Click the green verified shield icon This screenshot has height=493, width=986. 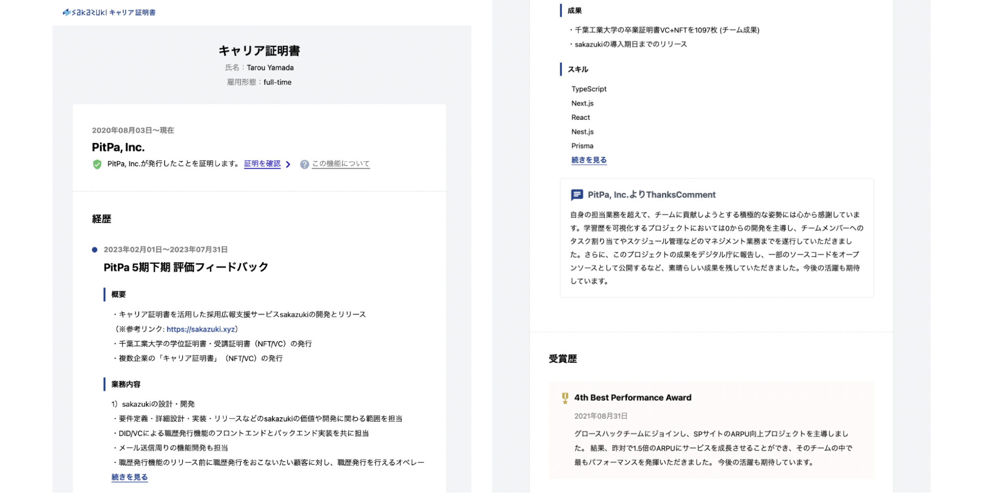tap(97, 164)
